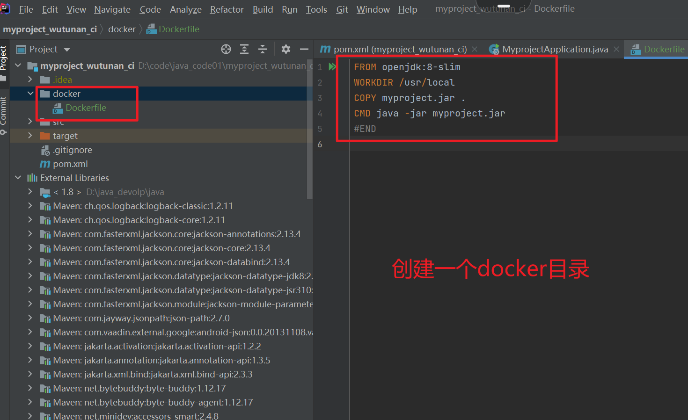
Task: Select Maven jackson-databind:2.13.4 entry
Action: tap(171, 262)
